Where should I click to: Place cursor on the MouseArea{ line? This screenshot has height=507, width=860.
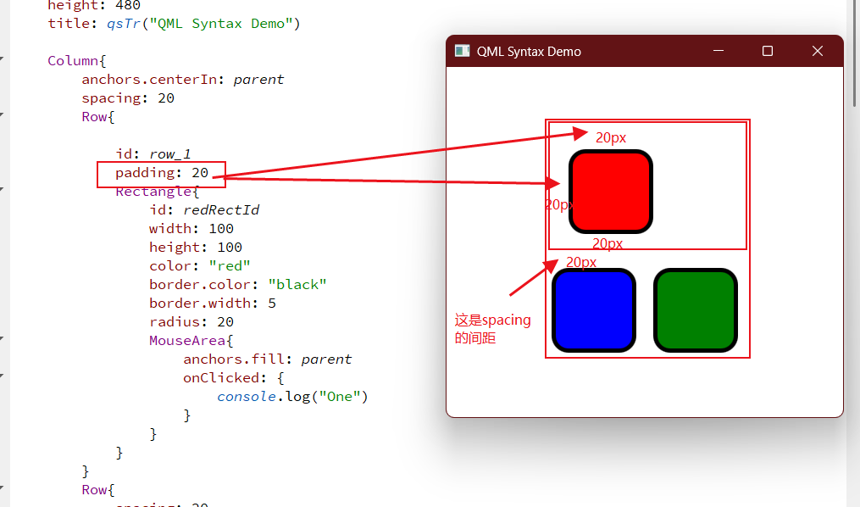(x=191, y=341)
